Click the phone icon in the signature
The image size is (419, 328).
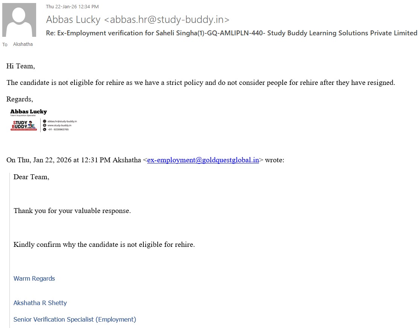click(x=44, y=130)
